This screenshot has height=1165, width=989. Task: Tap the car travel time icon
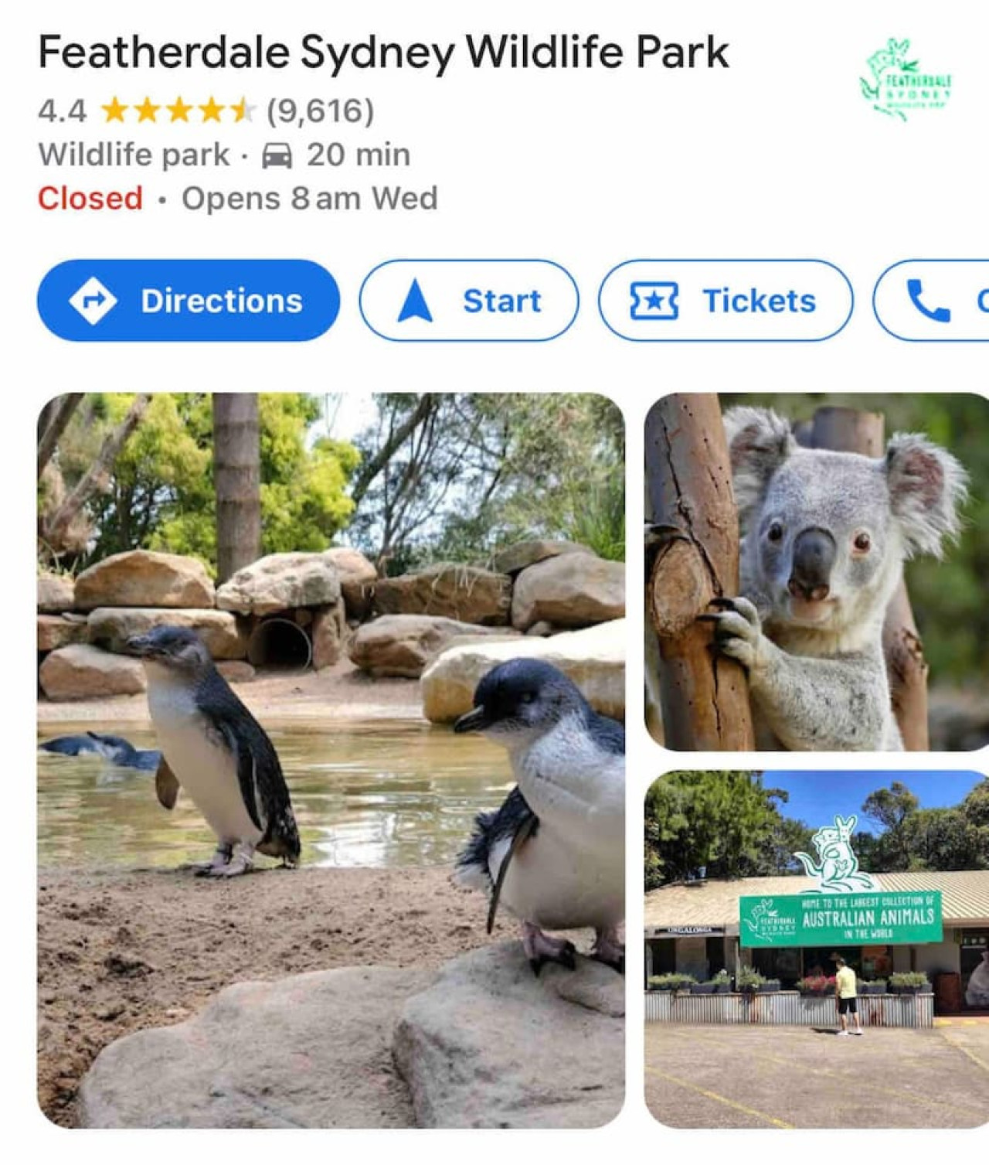[277, 155]
